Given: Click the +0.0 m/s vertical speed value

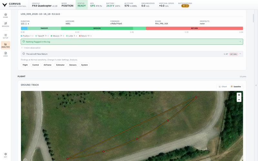Looking at the screenshot, I should (x=164, y=6).
